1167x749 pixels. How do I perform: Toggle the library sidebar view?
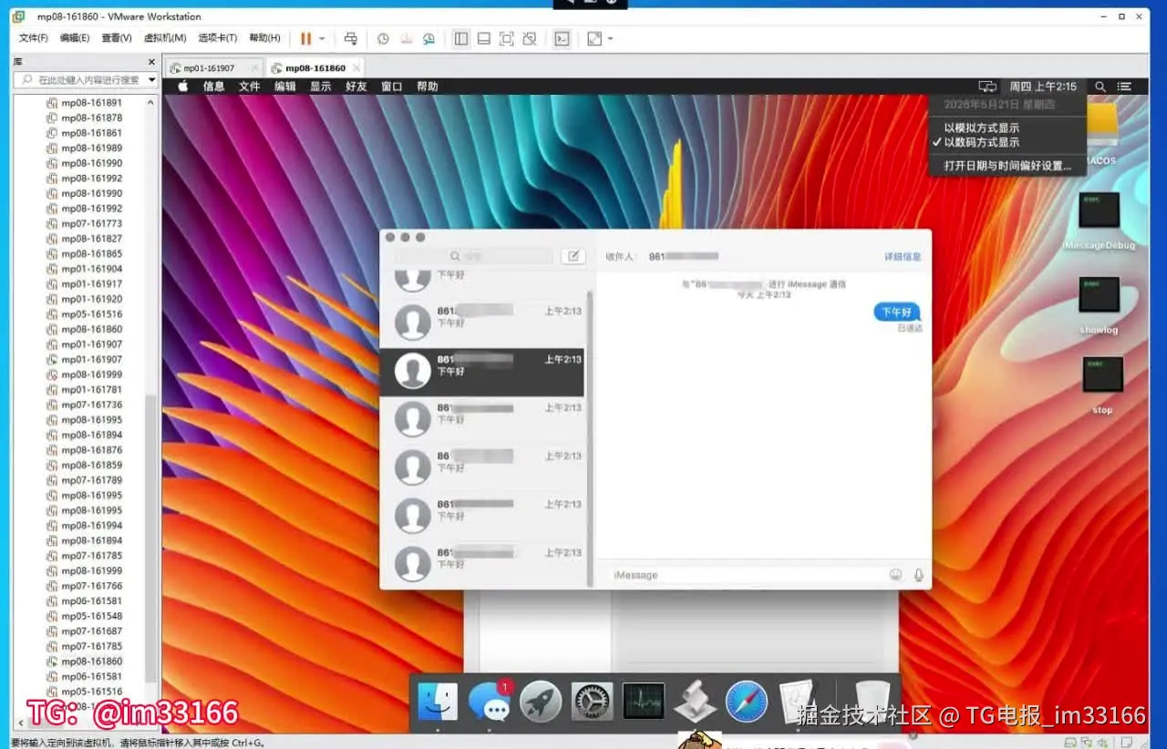(x=461, y=38)
